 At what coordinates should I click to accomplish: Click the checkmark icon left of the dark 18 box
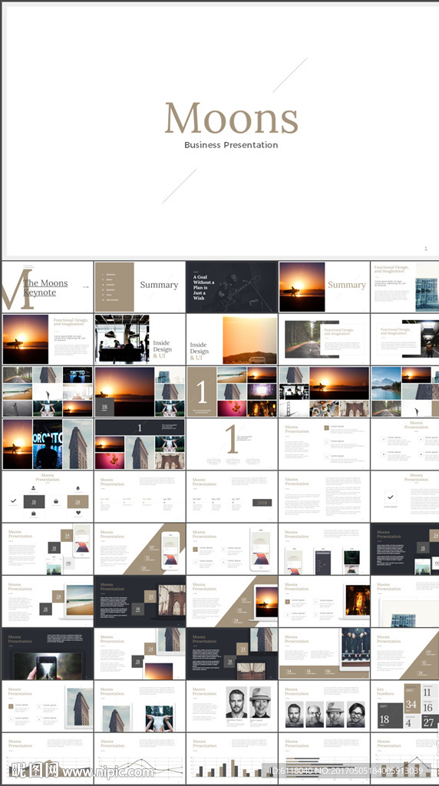point(13,500)
